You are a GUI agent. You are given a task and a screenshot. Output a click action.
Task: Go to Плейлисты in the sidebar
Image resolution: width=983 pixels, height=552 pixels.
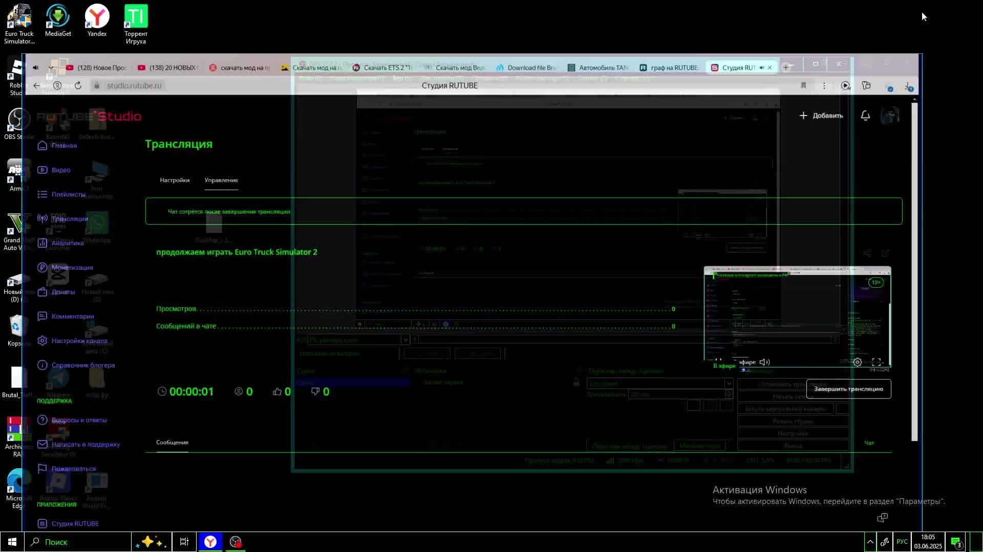click(61, 194)
